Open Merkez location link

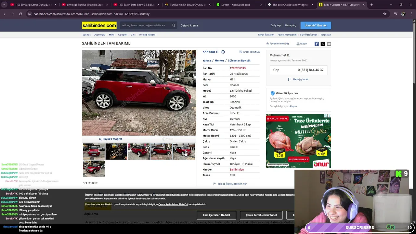[x=219, y=61]
